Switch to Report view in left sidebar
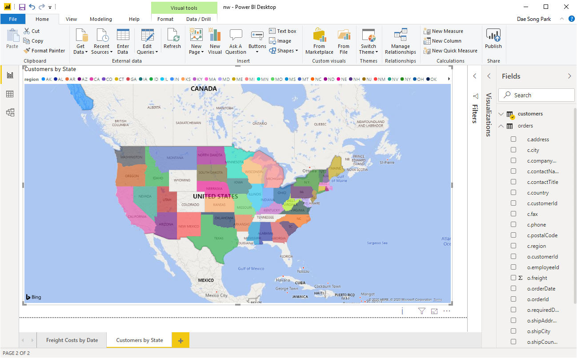The image size is (577, 358). pyautogui.click(x=10, y=75)
